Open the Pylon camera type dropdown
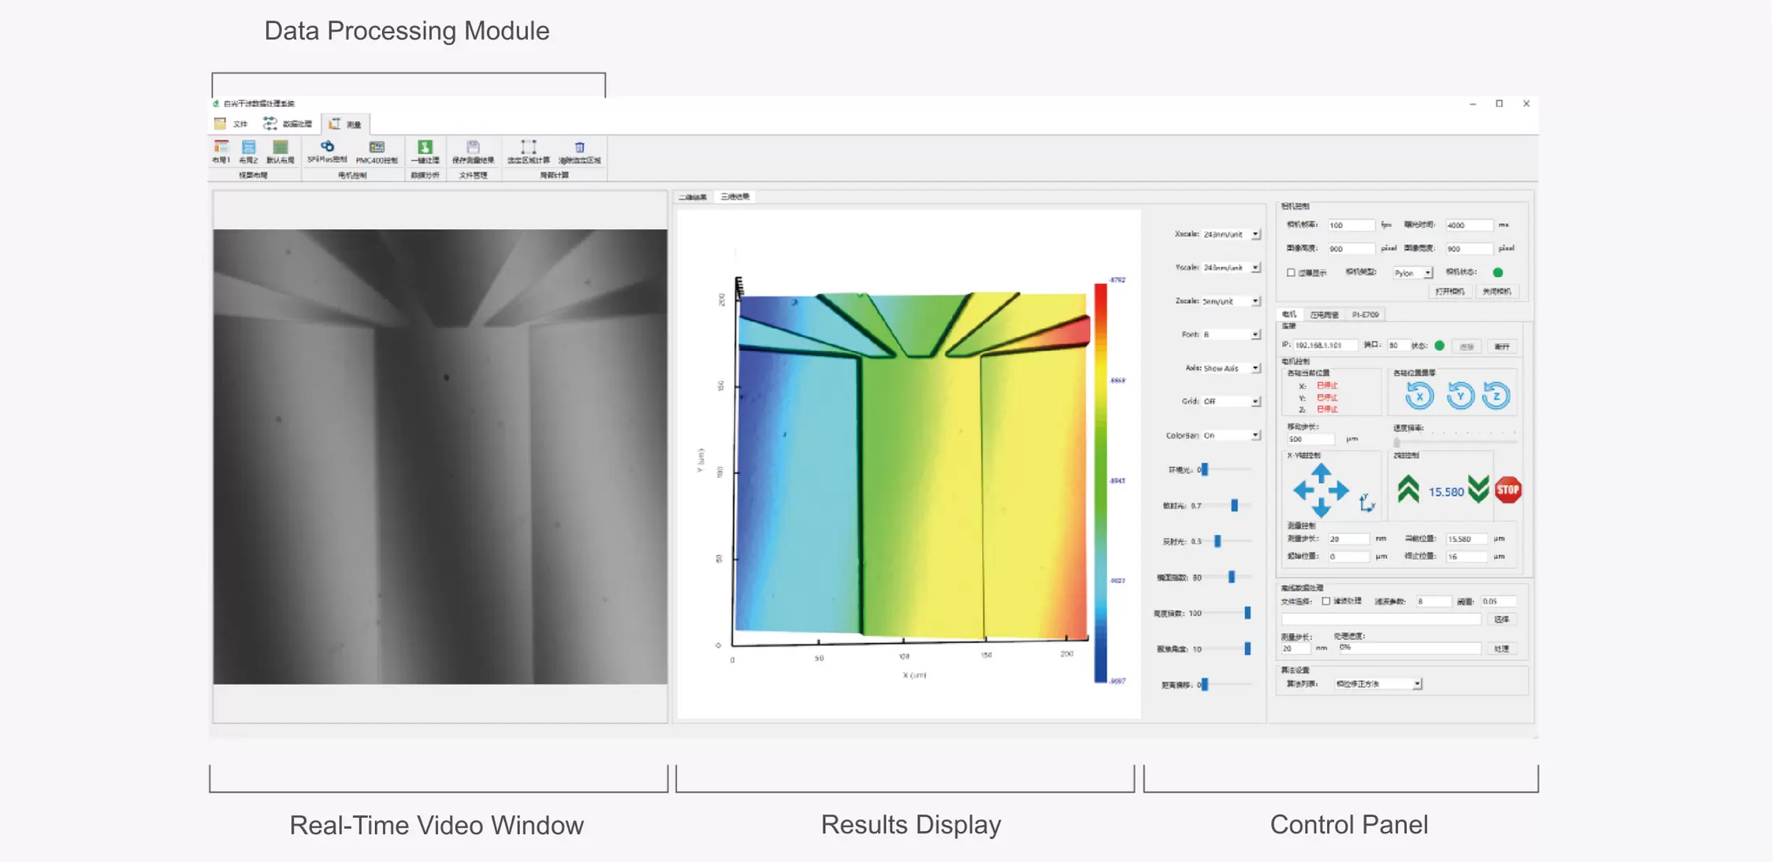Screen dimensions: 1773x862 (1427, 273)
